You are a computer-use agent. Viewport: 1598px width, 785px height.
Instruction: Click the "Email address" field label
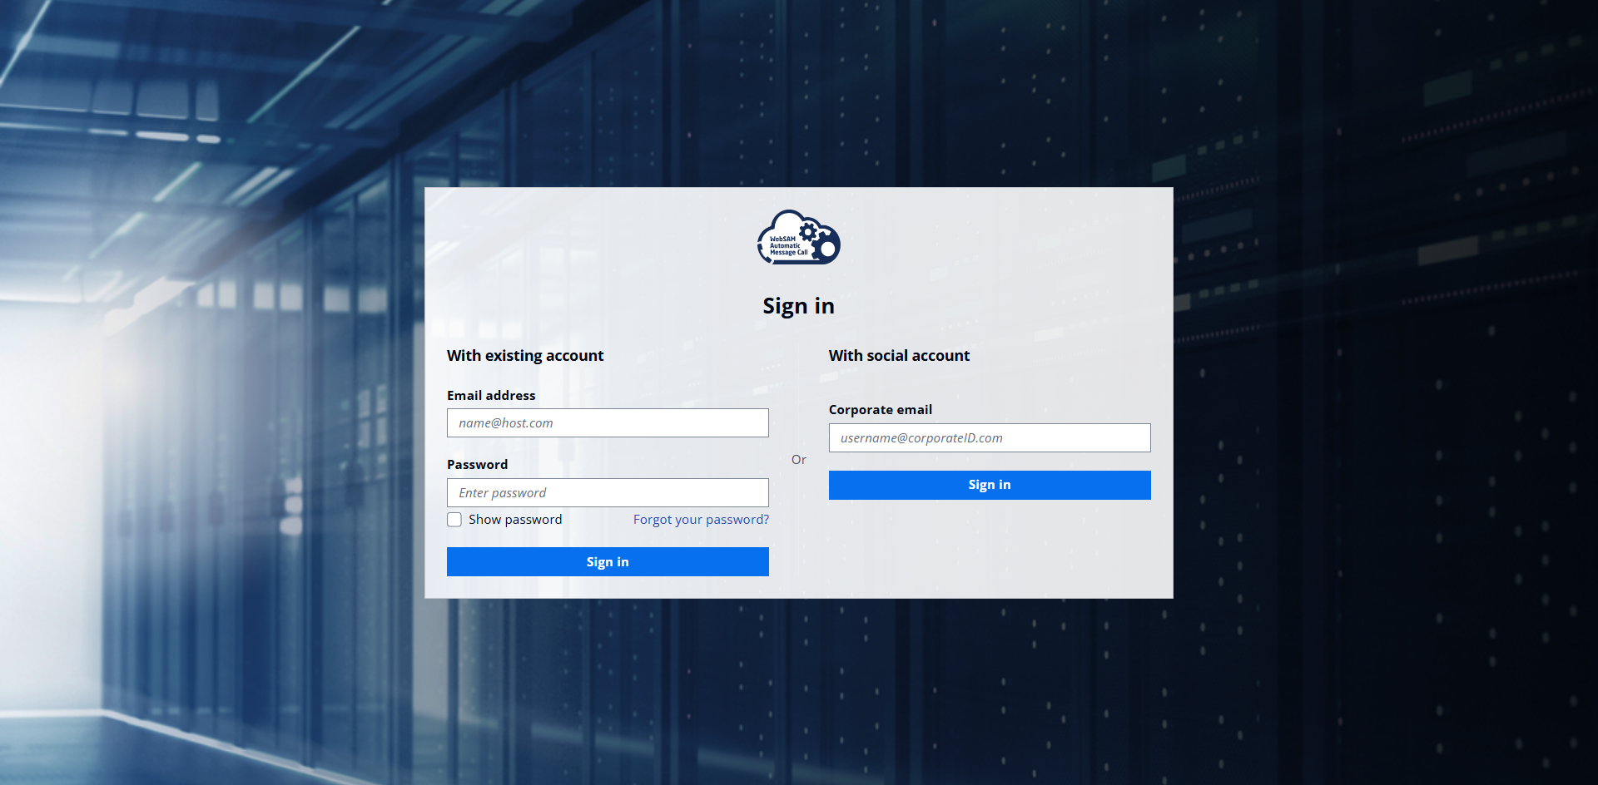tap(491, 396)
